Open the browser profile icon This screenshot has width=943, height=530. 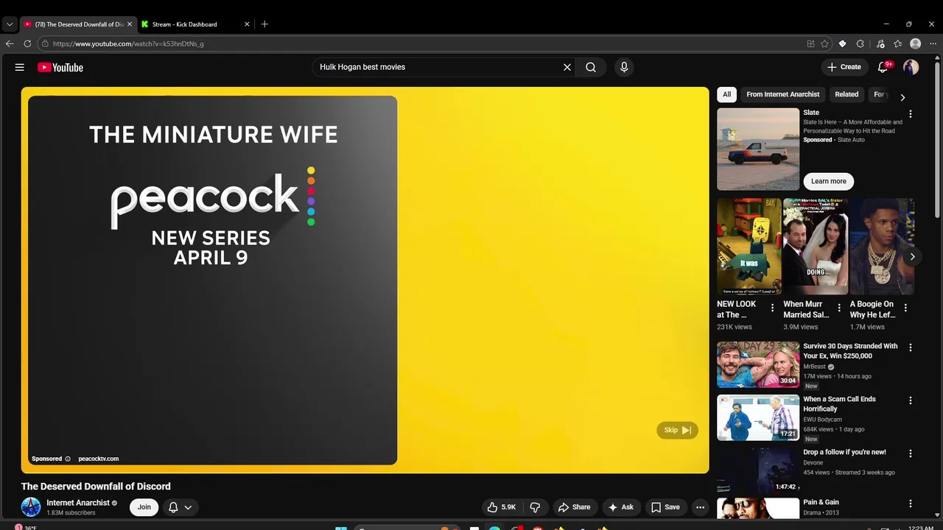click(x=916, y=43)
